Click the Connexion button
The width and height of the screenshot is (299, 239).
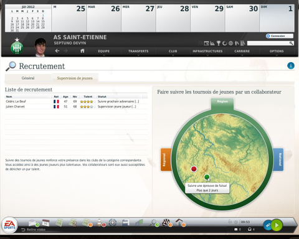(280, 36)
